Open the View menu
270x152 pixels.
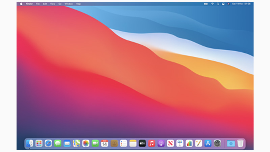53,4
